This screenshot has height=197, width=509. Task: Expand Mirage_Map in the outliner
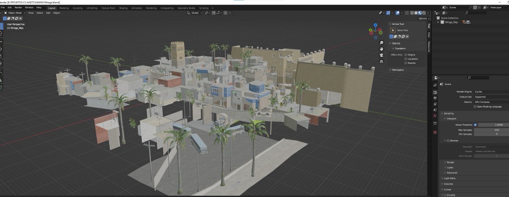point(439,22)
